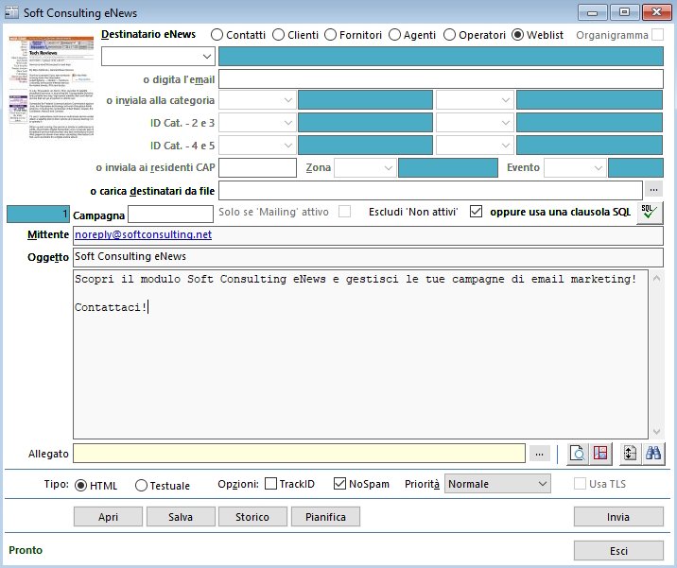
Task: Uncheck Escludi 'Non attivi' checkbox
Action: coord(476,212)
